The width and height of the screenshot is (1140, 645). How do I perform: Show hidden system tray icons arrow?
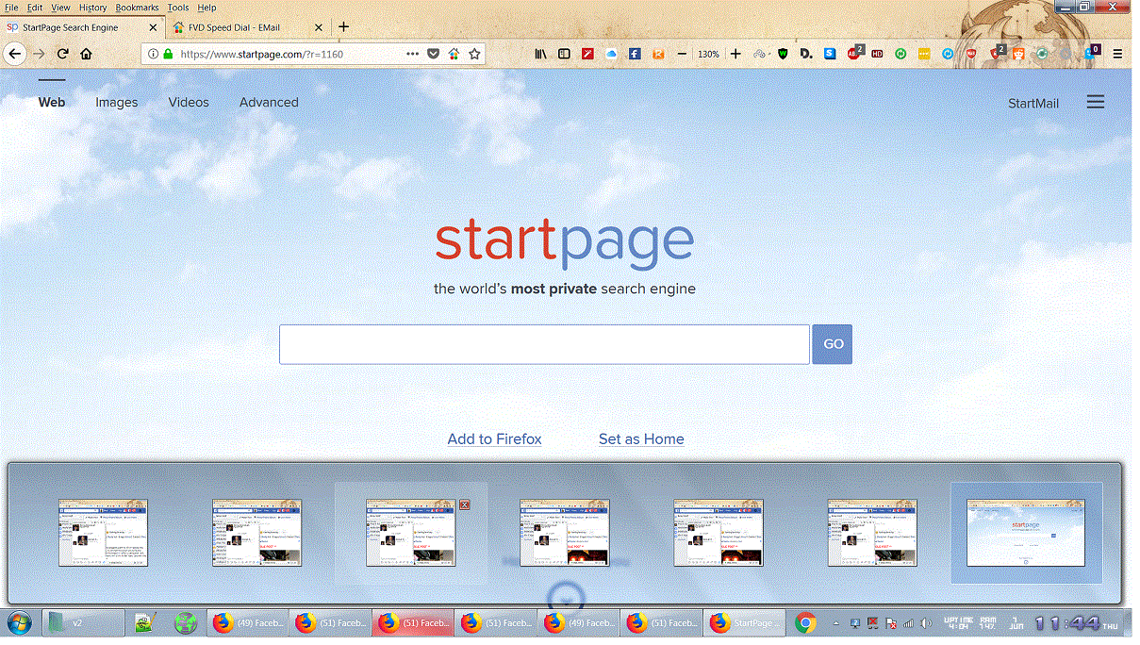(x=835, y=623)
